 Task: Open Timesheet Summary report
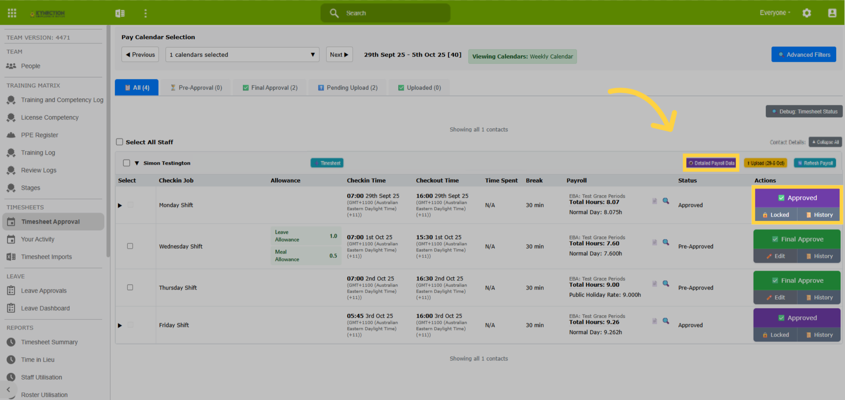point(49,342)
